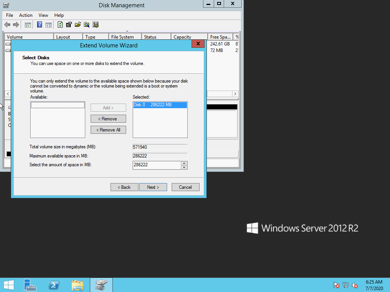This screenshot has height=292, width=390.
Task: Click the Show/Hide Console Tree toolbar icon
Action: point(28,24)
